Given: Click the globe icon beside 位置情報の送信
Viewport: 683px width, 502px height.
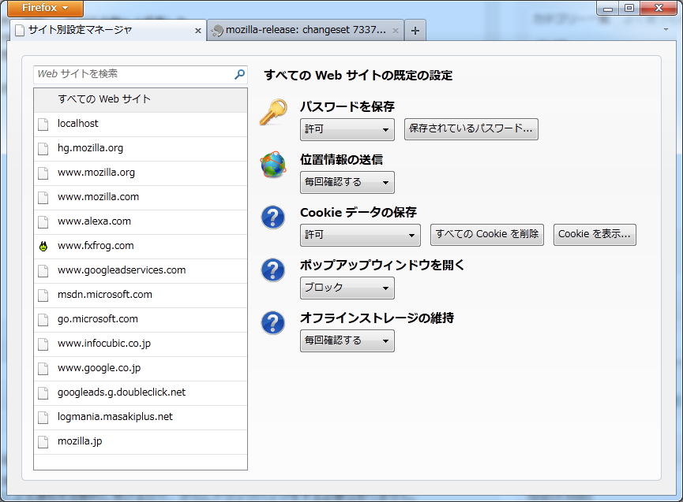Looking at the screenshot, I should coord(273,165).
